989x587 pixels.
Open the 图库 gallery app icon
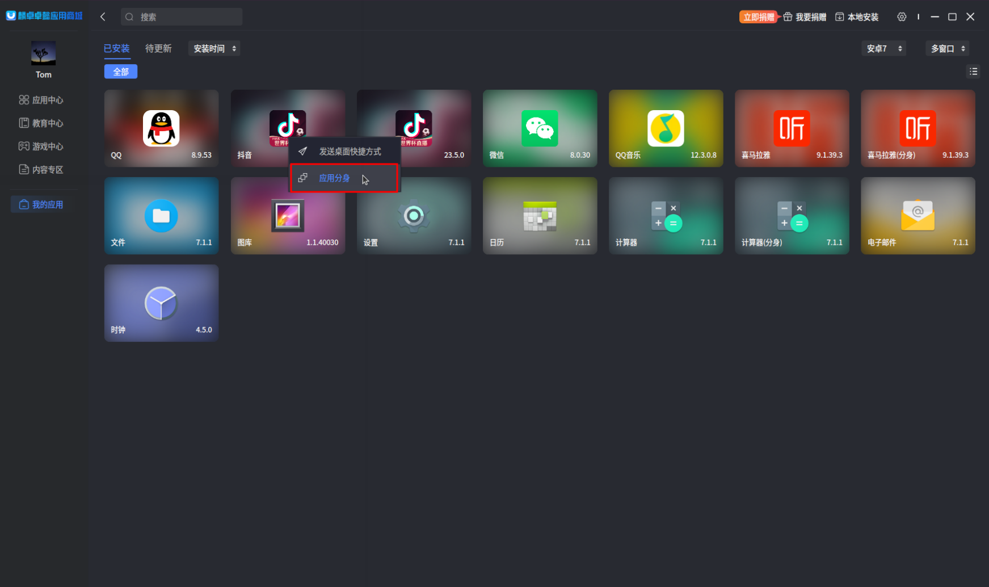tap(288, 216)
